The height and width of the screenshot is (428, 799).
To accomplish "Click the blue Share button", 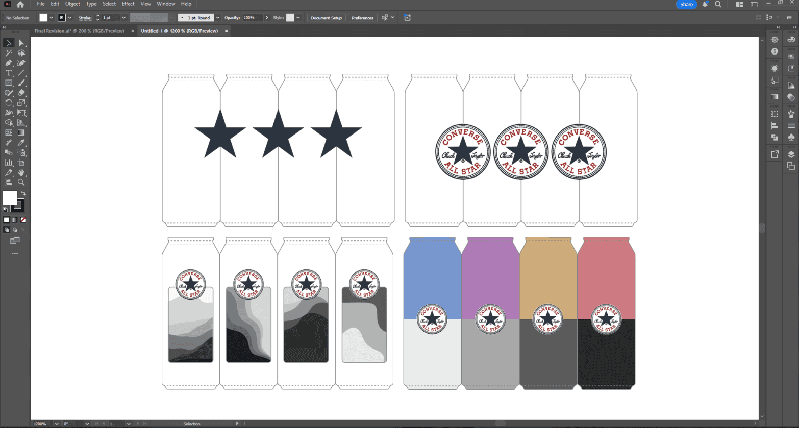I will pyautogui.click(x=686, y=4).
